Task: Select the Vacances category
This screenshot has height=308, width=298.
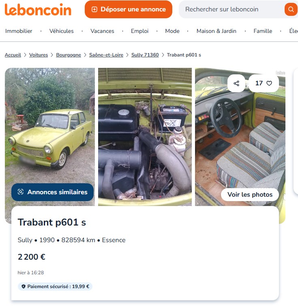Action: (x=102, y=31)
